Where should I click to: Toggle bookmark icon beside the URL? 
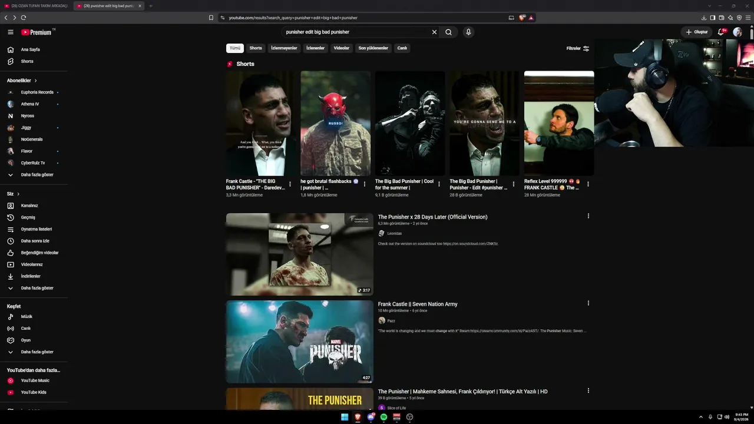coord(211,18)
